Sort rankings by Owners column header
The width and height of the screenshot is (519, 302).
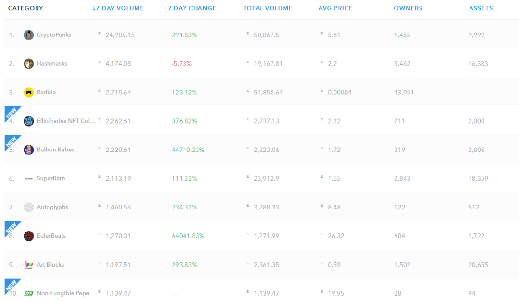coord(408,8)
